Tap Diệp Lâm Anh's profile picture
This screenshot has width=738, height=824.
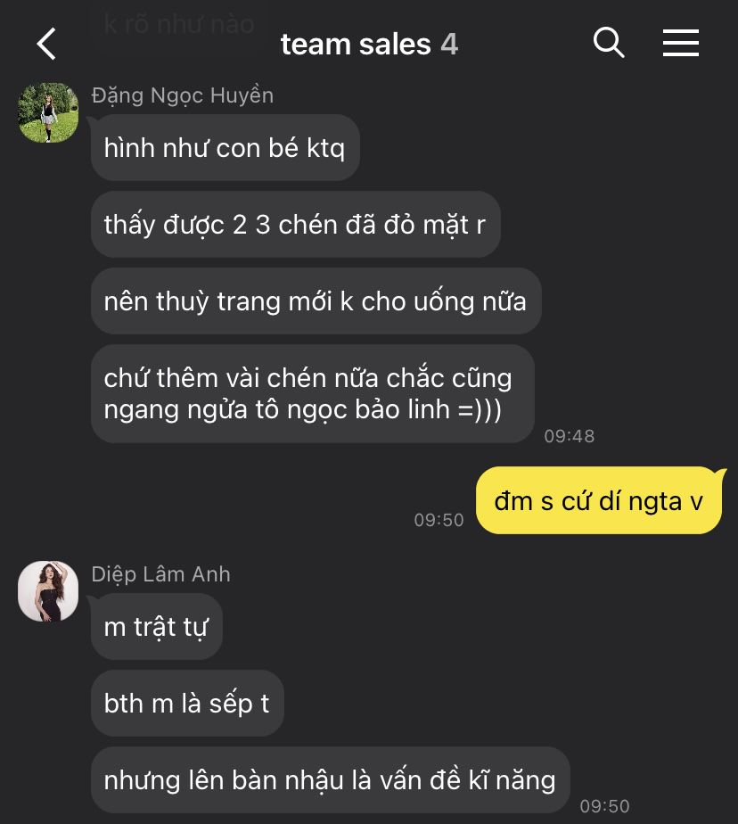(x=48, y=591)
